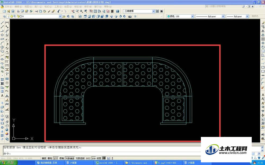
Task: Open the QuickCalc calculator icon
Action: point(112,11)
